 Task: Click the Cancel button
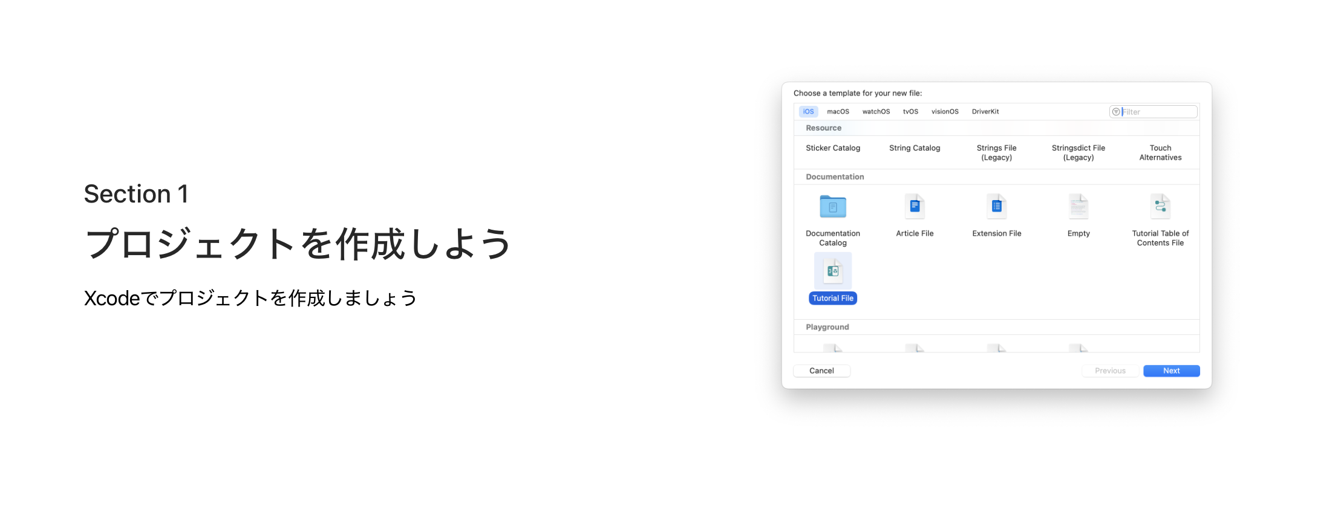click(x=821, y=371)
